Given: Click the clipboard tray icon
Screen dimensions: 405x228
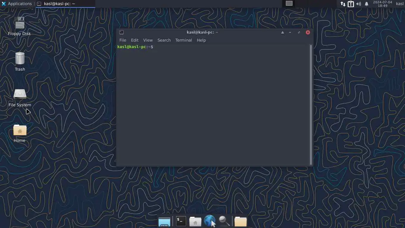Looking at the screenshot, I should click(351, 4).
